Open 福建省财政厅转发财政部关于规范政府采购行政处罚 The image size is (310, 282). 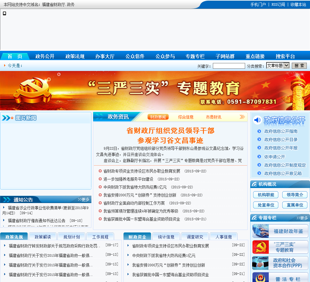pyautogui.click(x=54, y=246)
